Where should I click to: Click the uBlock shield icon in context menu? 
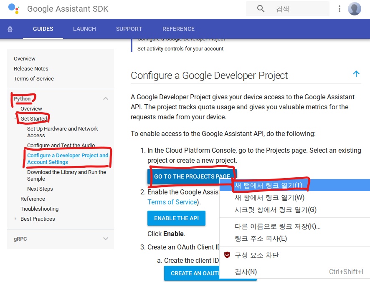pos(227,255)
